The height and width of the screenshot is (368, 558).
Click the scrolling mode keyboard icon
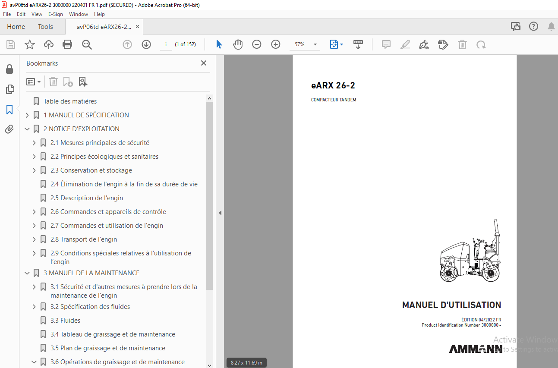click(358, 44)
